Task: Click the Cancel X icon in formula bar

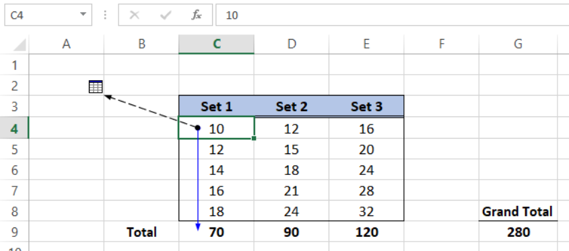Action: pyautogui.click(x=134, y=15)
